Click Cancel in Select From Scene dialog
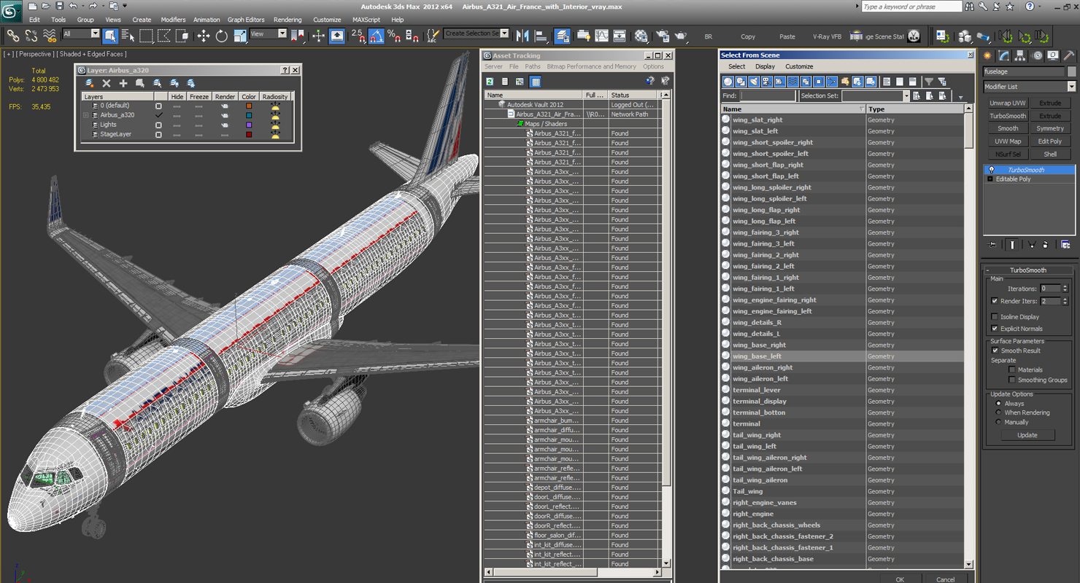 tap(945, 579)
